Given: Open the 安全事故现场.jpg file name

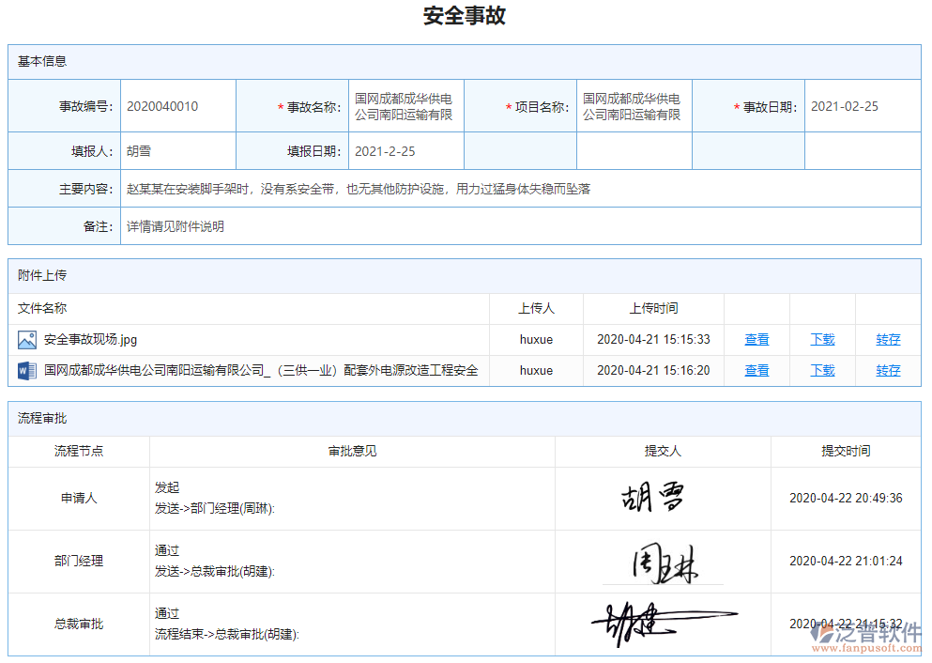Looking at the screenshot, I should (x=90, y=340).
